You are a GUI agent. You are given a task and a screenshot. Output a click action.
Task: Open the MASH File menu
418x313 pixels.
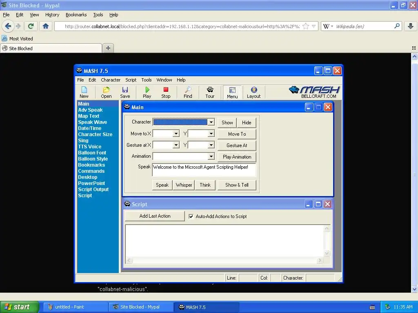click(80, 80)
